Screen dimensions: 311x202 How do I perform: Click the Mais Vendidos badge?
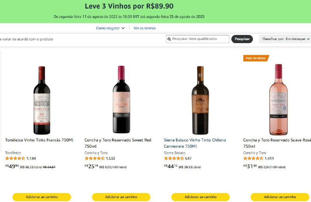pos(256,58)
